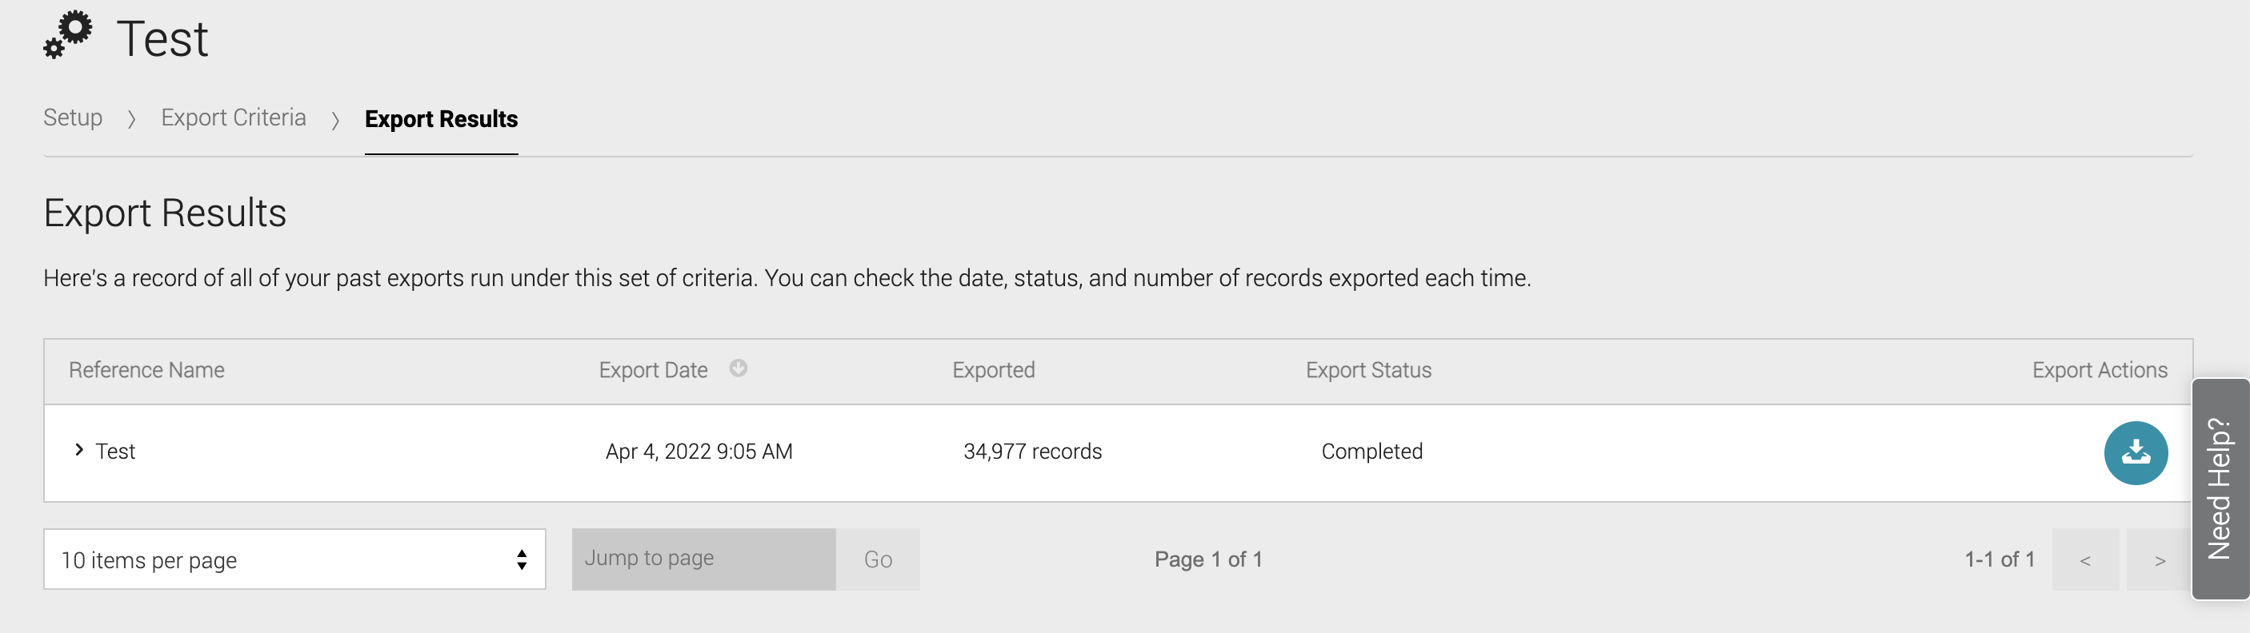Viewport: 2250px width, 633px height.
Task: Download the Test export file
Action: (2136, 452)
